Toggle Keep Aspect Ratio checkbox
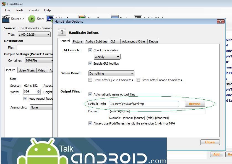 [x=25, y=99]
